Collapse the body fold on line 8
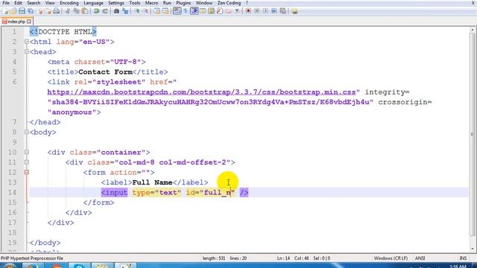This screenshot has height=268, width=477. click(x=27, y=133)
